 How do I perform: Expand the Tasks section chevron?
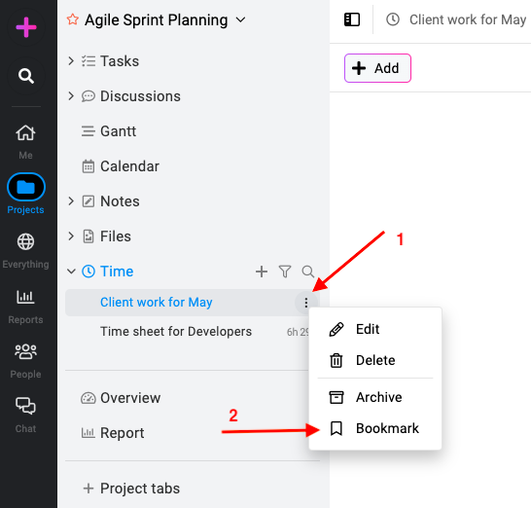click(71, 61)
